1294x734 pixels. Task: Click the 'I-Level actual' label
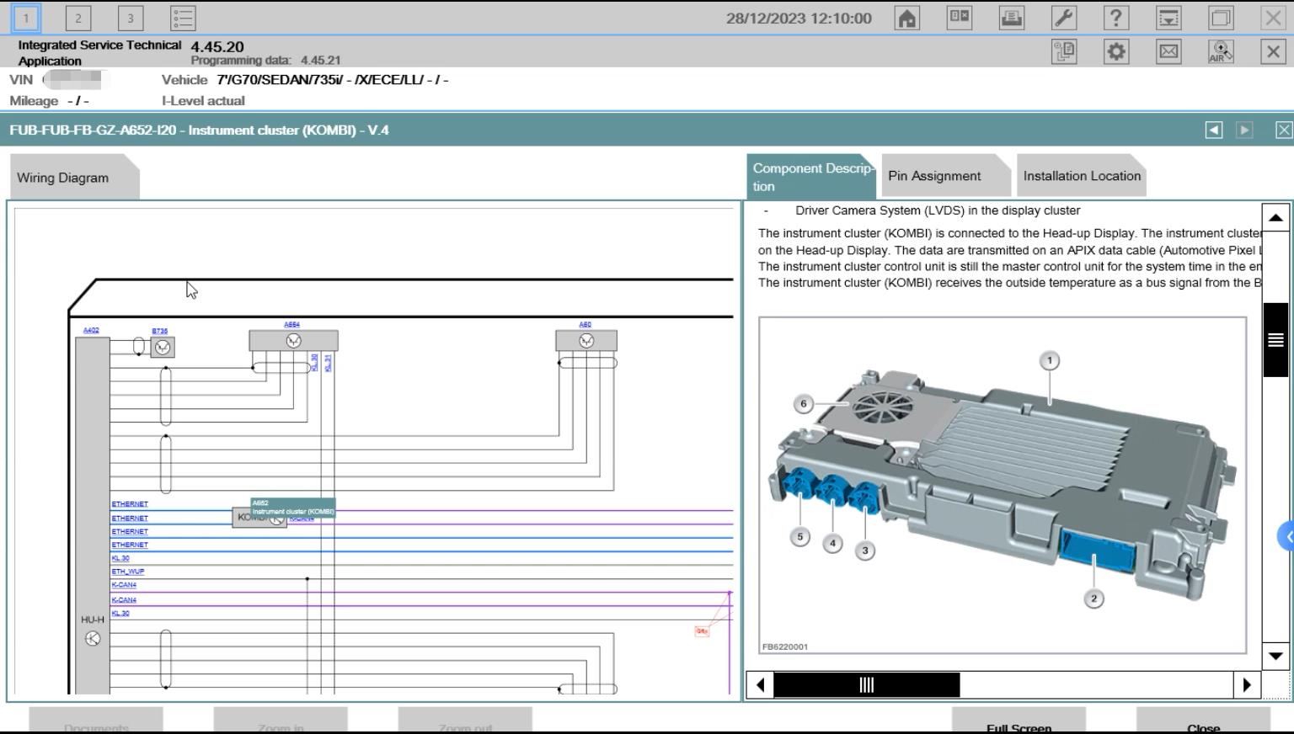pos(203,100)
